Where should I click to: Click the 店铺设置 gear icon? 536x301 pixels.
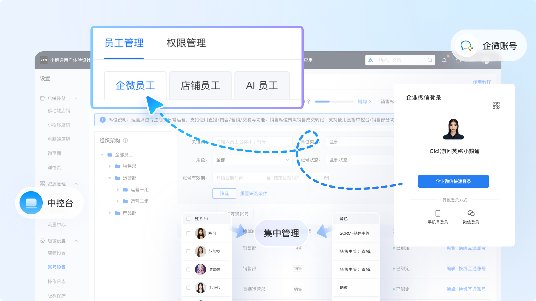tap(42, 241)
